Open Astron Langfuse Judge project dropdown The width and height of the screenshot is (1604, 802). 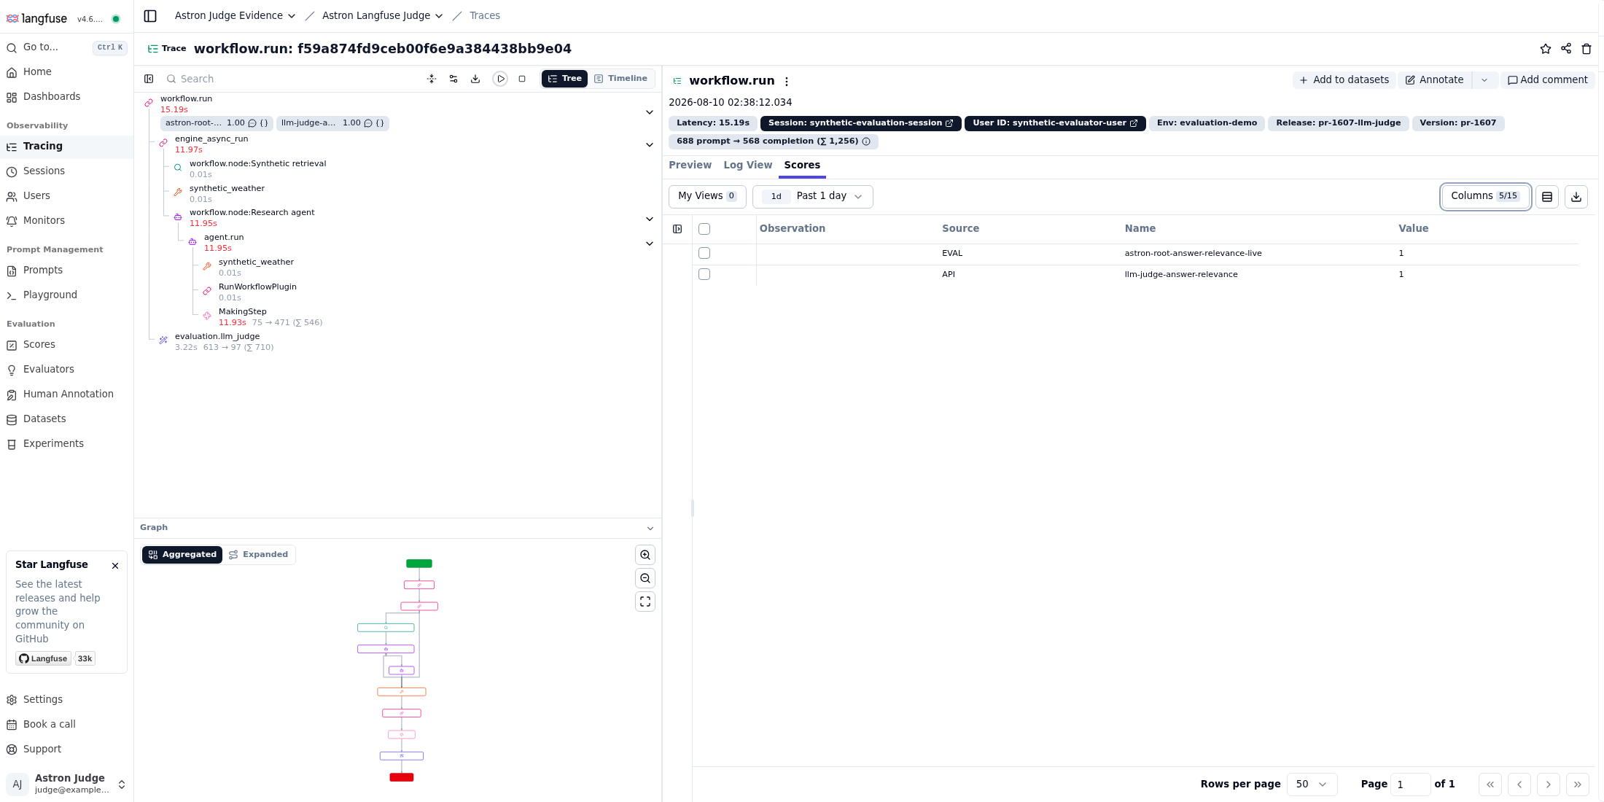coord(383,15)
